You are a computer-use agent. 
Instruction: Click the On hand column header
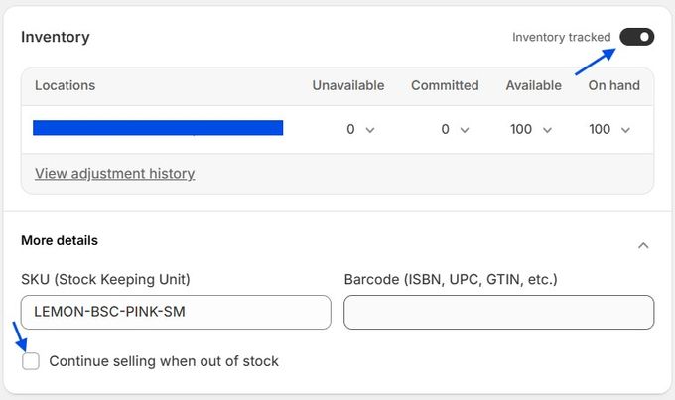coord(613,85)
